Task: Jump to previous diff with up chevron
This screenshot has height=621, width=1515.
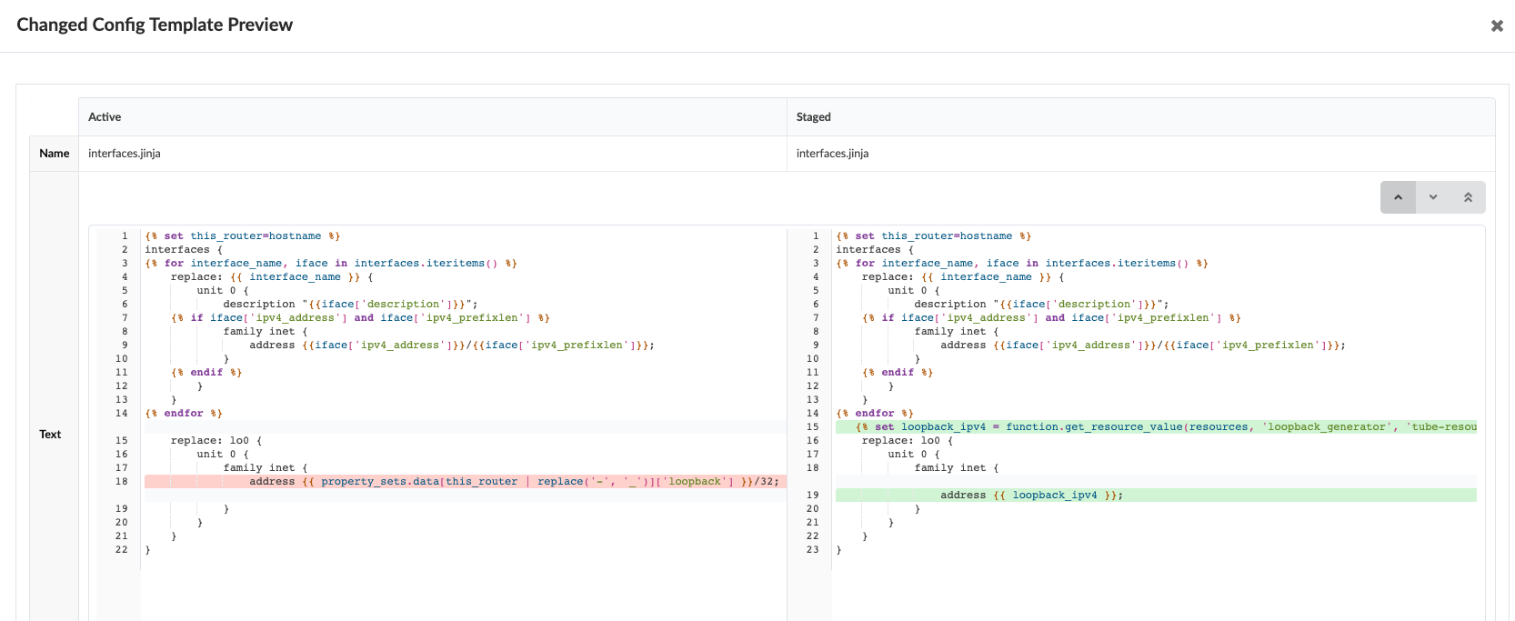Action: click(x=1398, y=197)
